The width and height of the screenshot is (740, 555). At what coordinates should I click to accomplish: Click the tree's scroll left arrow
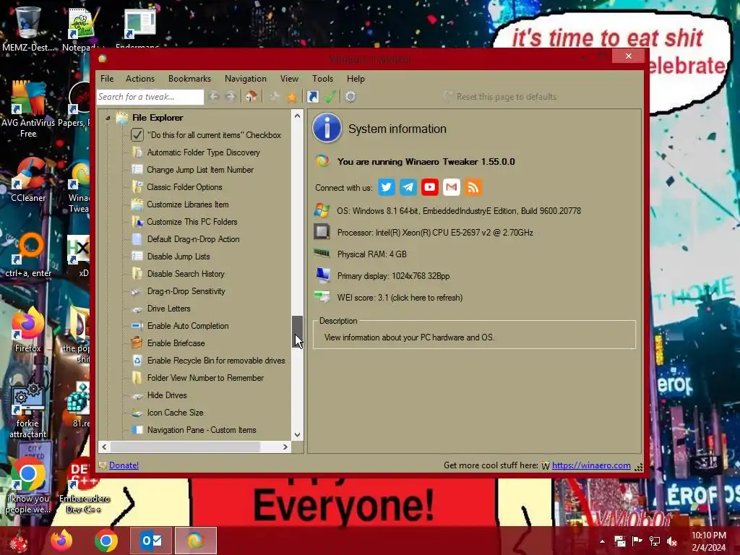pos(104,447)
